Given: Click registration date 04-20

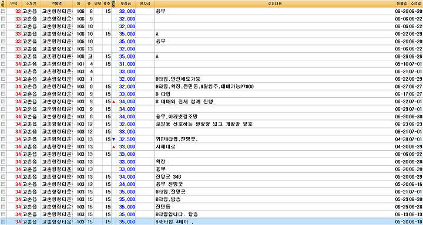Looking at the screenshot, I should coord(402,147).
